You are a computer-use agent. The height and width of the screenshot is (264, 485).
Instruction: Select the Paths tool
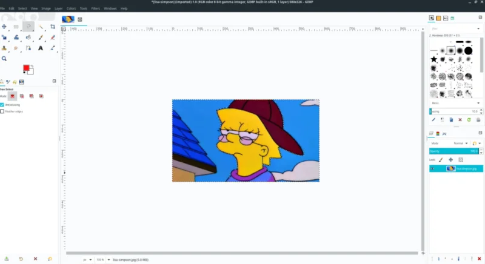28,48
